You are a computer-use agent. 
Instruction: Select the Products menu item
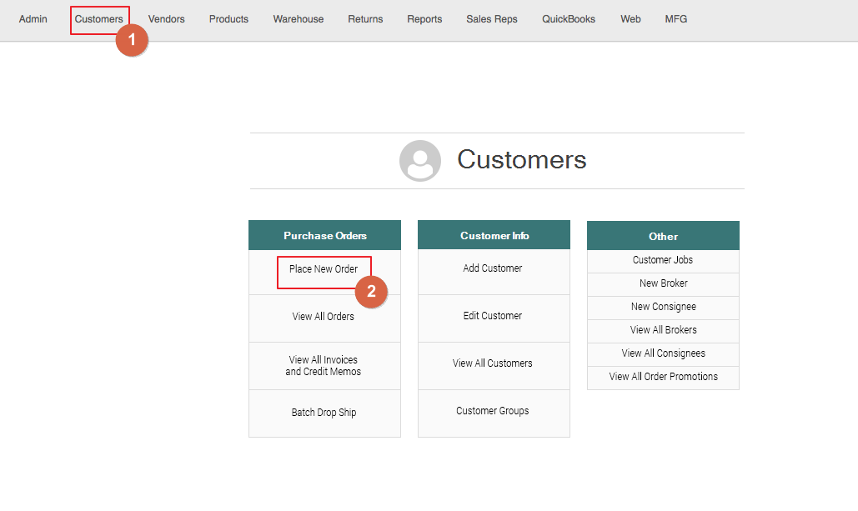(x=228, y=19)
